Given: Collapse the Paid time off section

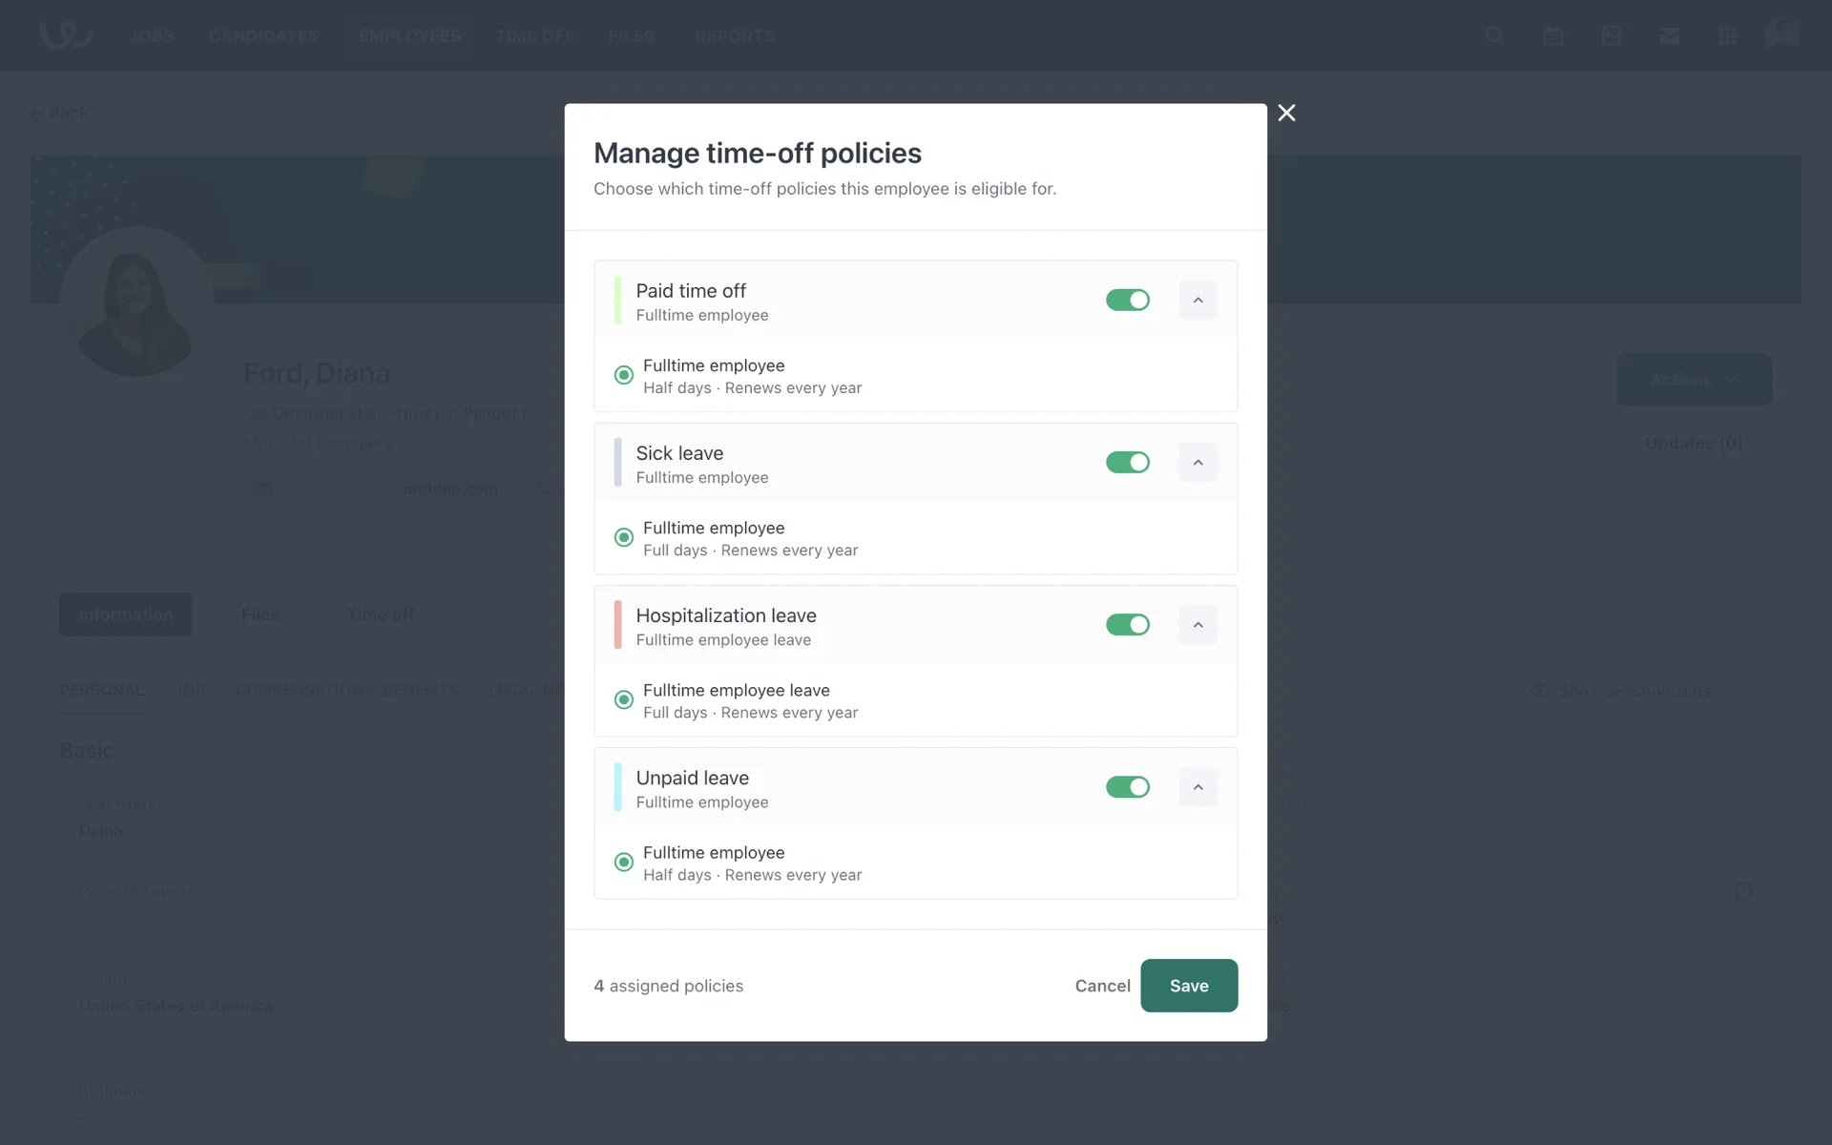Looking at the screenshot, I should point(1197,301).
